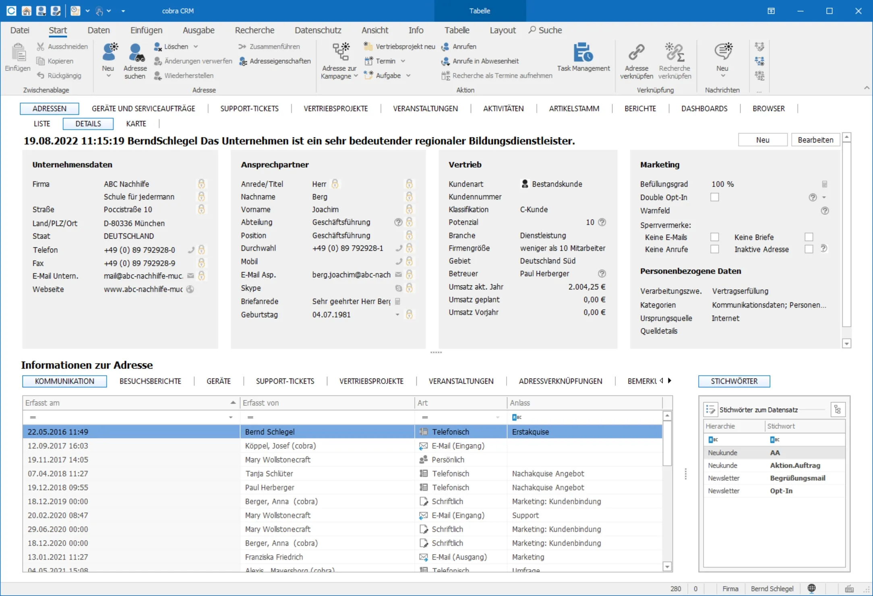The height and width of the screenshot is (596, 873).
Task: Click Vertriebsprojekt neu icon
Action: [x=368, y=47]
